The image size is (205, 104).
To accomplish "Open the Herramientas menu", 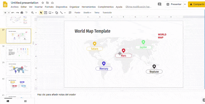I will click(x=89, y=7).
